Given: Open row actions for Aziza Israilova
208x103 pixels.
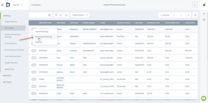Looking at the screenshot, I should (34, 51).
